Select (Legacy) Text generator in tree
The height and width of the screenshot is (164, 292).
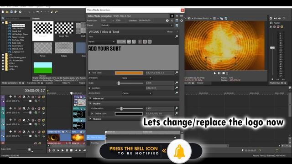tap(18, 51)
